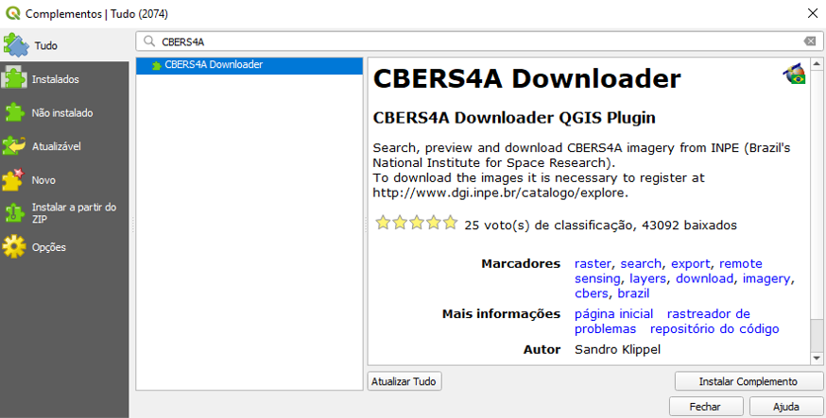Open the Atualizável plugins icon
The width and height of the screenshot is (826, 418).
point(14,146)
